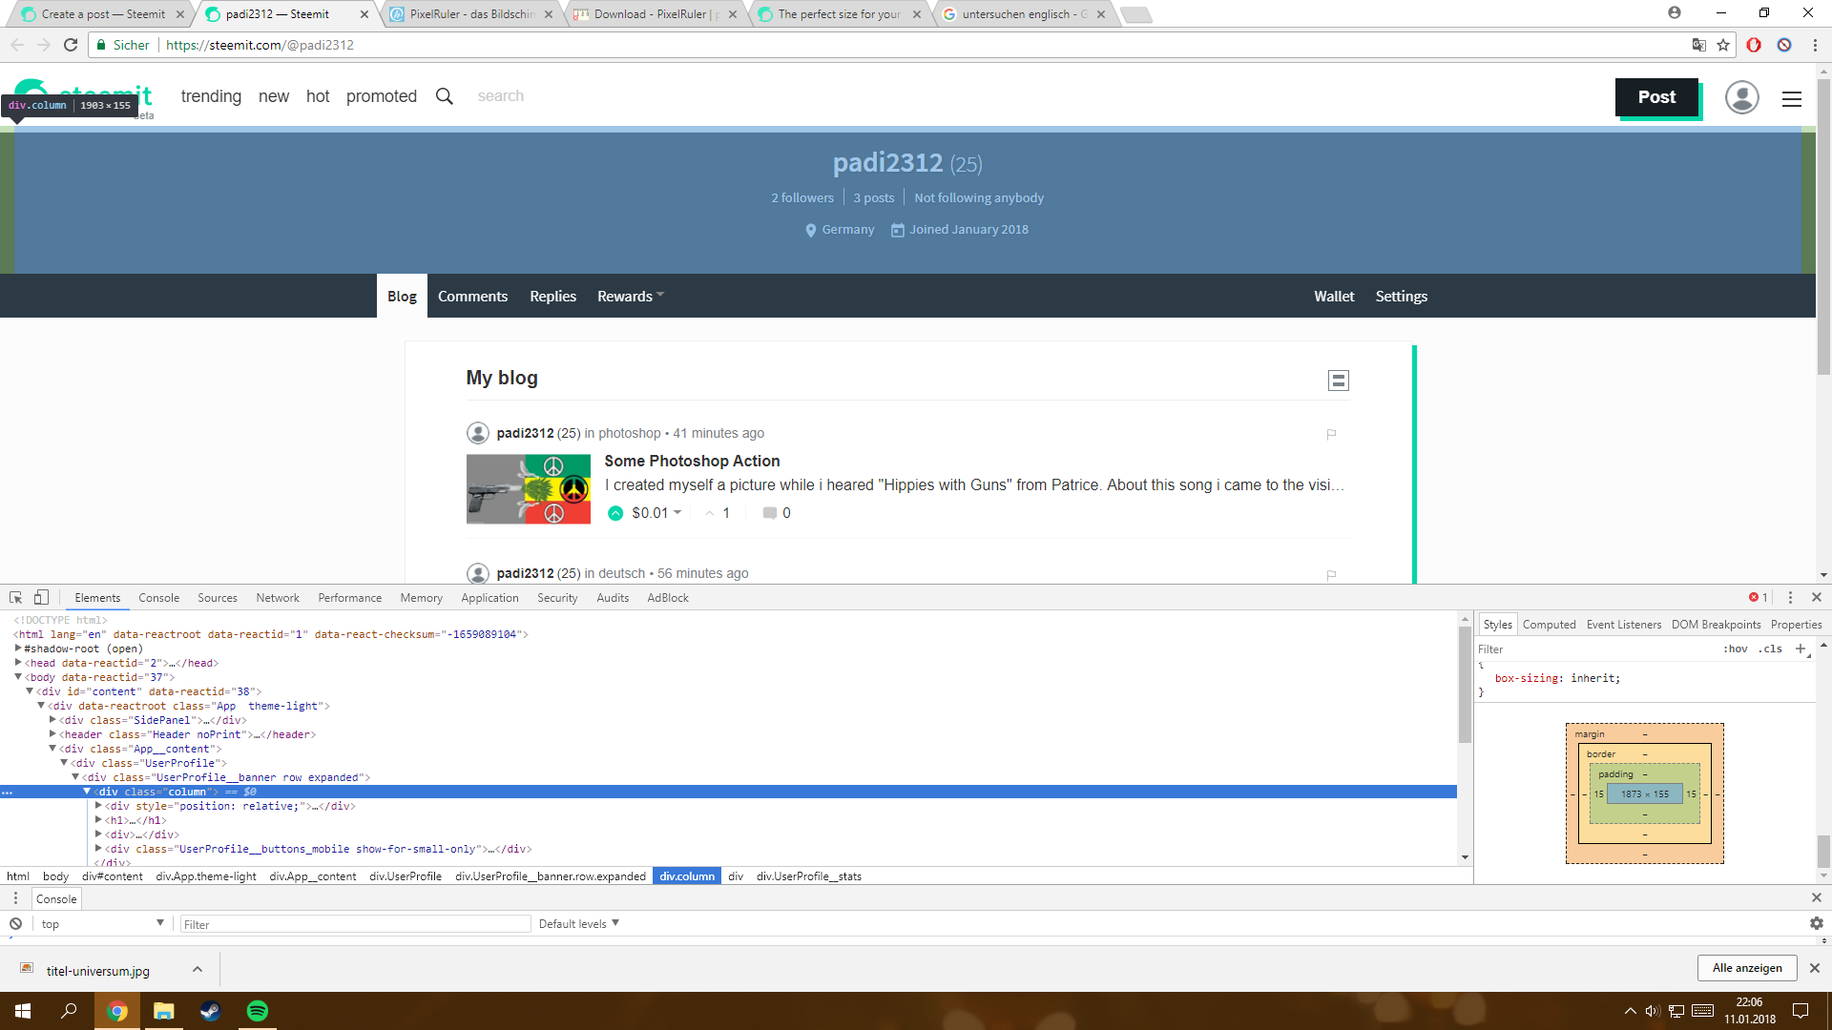Viewport: 1832px width, 1030px height.
Task: Switch to the Network tab in DevTools
Action: pyautogui.click(x=277, y=597)
